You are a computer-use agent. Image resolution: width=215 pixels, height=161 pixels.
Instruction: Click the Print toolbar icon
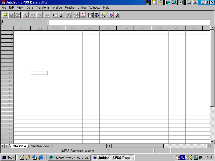[x=17, y=15]
